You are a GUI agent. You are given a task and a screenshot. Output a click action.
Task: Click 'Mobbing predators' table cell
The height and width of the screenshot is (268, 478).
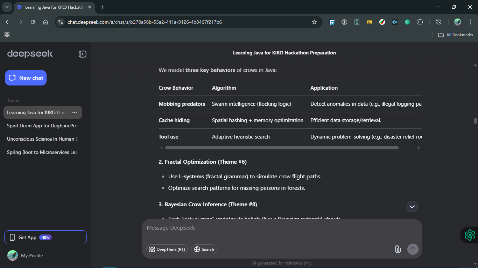(x=182, y=104)
